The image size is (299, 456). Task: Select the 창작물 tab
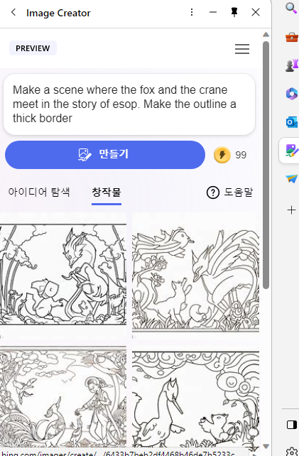tap(107, 192)
